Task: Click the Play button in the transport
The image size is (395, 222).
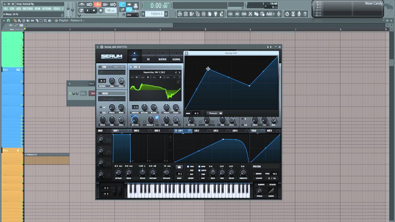Action: [87, 10]
